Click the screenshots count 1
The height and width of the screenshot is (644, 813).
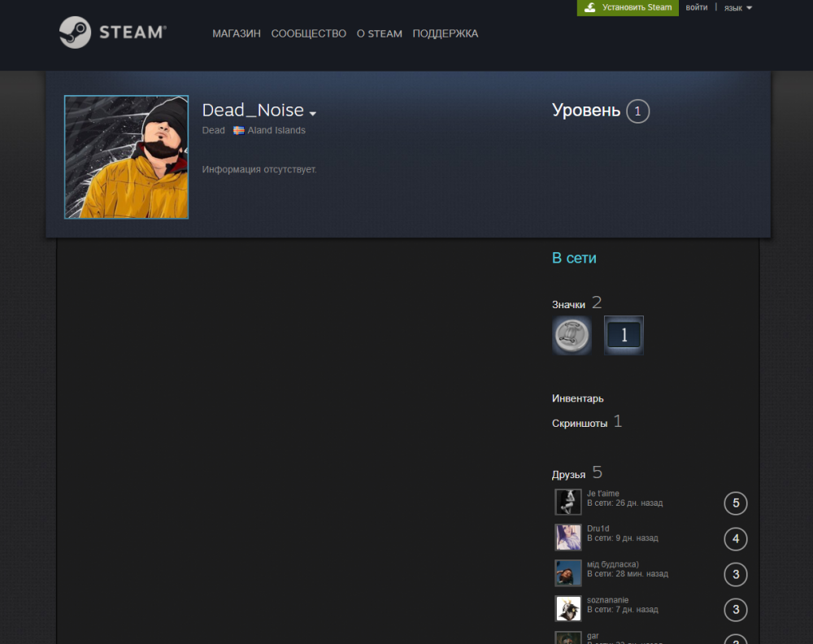point(618,421)
